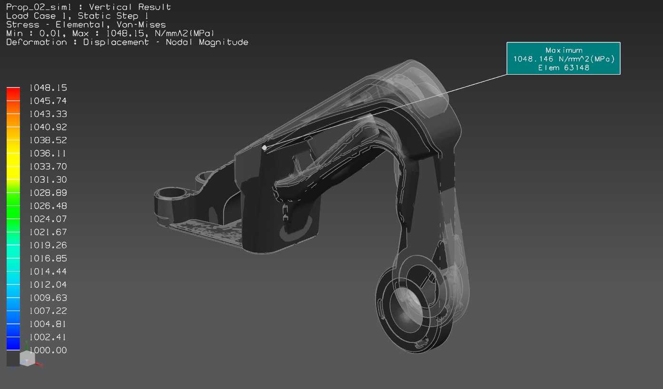
Task: Click the legend value 1031.30
Action: (48, 180)
